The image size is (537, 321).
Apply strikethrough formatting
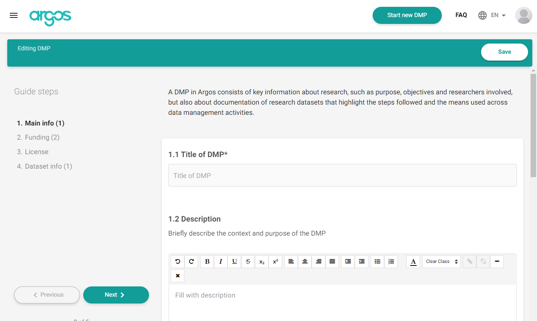(248, 261)
